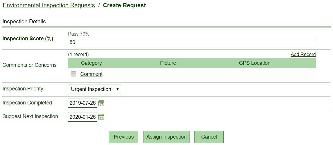This screenshot has width=333, height=145.
Task: Focus the Inspection Completed date field
Action: point(83,103)
